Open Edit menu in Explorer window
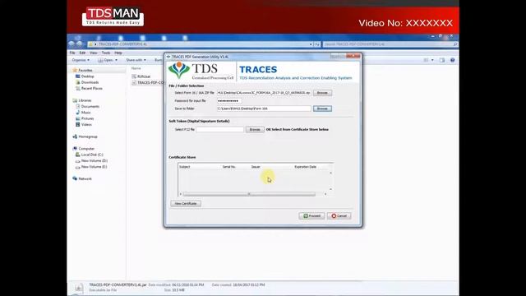 [x=82, y=53]
